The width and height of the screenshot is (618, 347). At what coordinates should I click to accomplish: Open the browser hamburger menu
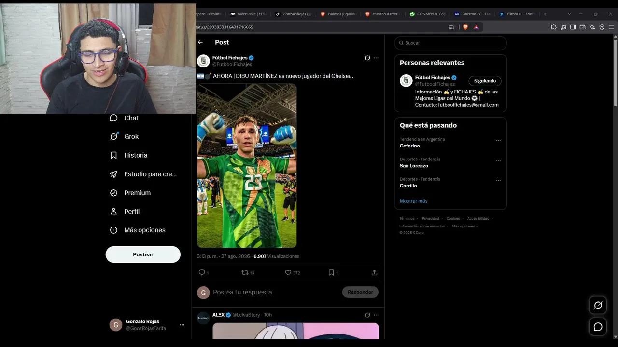click(611, 27)
